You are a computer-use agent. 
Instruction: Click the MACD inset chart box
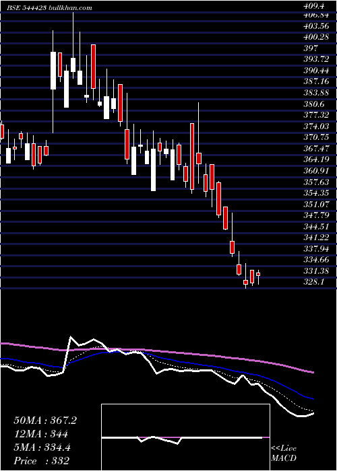[x=185, y=437]
